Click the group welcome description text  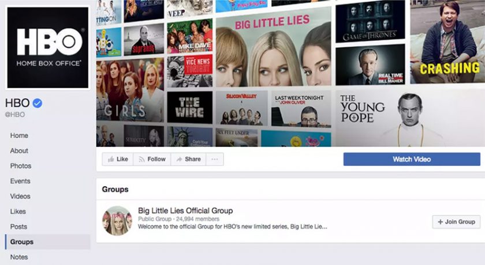point(232,227)
